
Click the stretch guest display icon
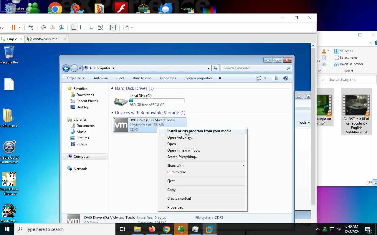(126, 27)
